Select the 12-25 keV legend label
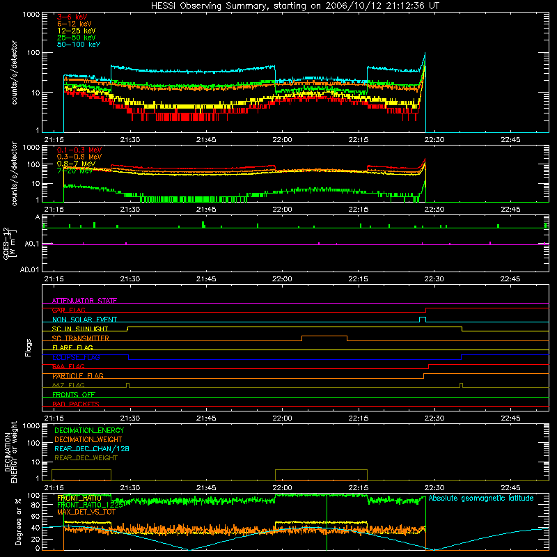 (x=77, y=31)
